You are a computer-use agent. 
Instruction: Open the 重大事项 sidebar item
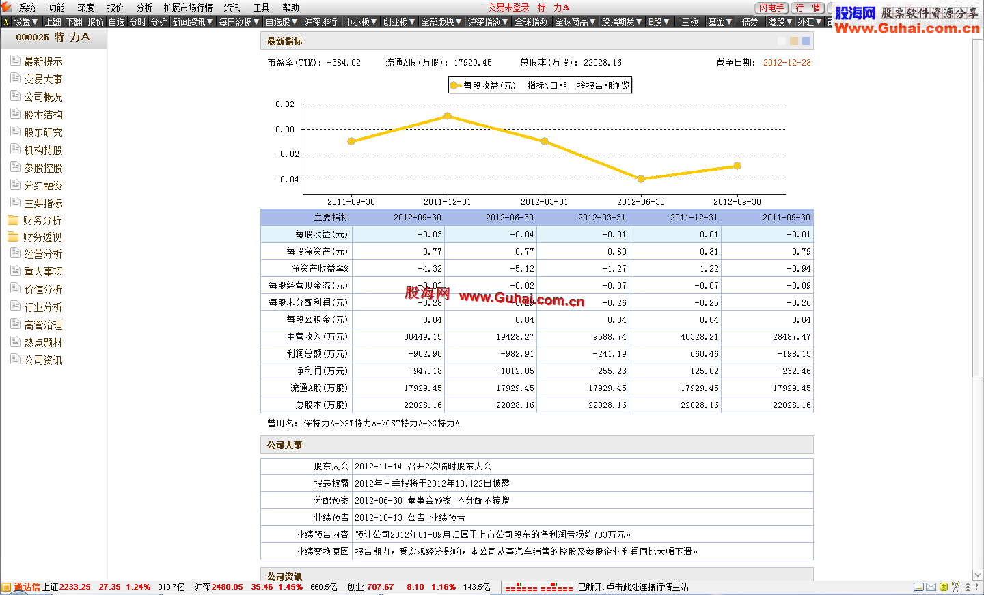(37, 272)
